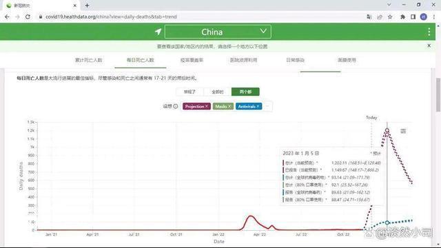Remove the Projection scenario tag
This screenshot has height=248, width=441.
207,106
